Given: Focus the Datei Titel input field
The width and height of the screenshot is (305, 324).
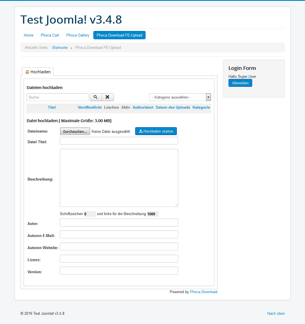Looking at the screenshot, I should [x=119, y=141].
